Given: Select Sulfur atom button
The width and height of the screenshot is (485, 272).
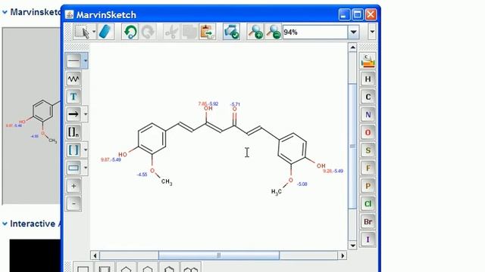Looking at the screenshot, I should (368, 150).
